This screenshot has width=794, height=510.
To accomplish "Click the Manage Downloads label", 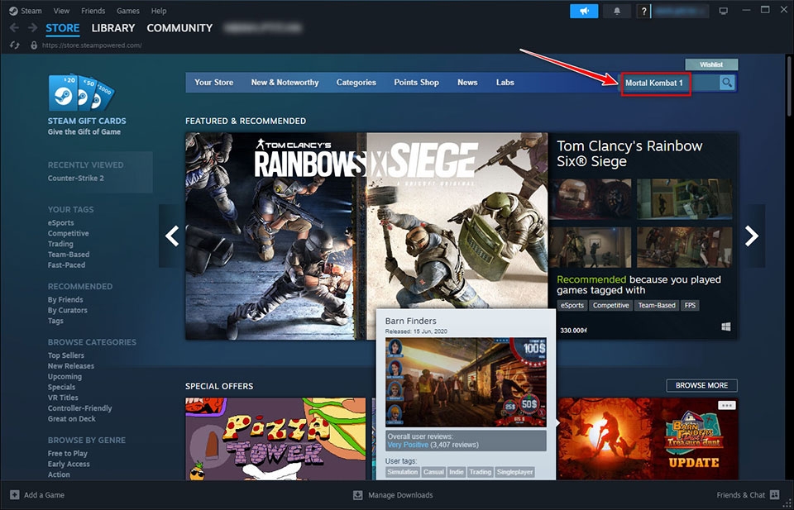I will click(400, 495).
